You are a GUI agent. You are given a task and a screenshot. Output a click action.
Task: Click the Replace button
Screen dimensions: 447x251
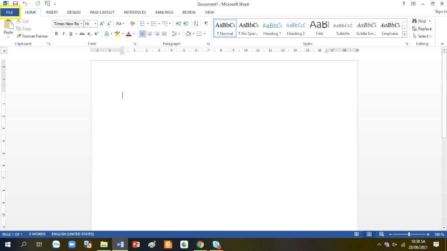click(x=422, y=29)
